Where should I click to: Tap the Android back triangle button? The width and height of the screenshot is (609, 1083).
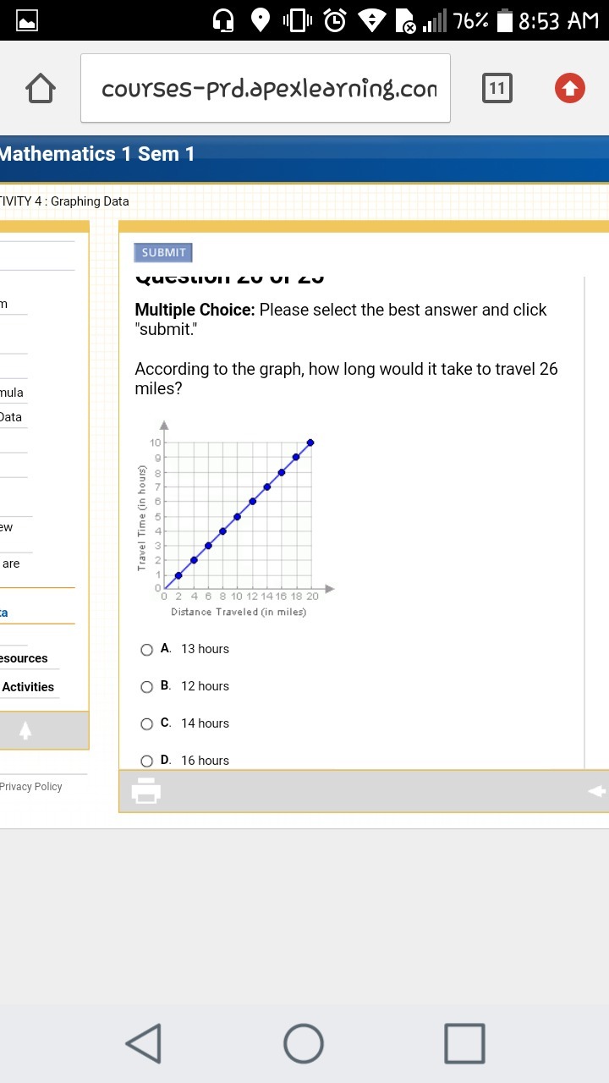(x=144, y=1042)
